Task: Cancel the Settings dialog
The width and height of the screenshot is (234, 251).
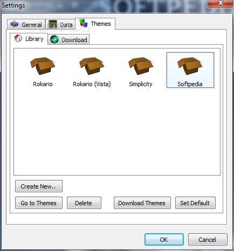Action: coord(208,240)
